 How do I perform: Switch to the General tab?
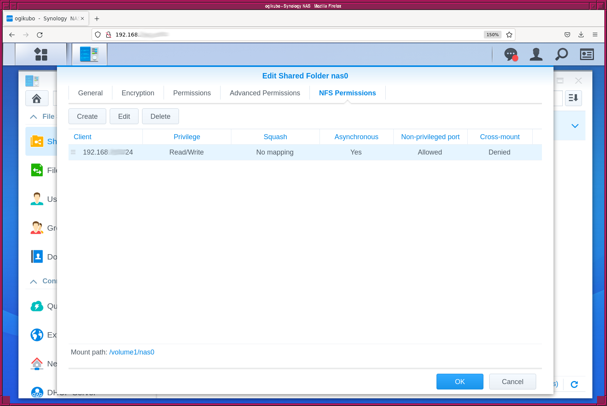[x=90, y=93]
